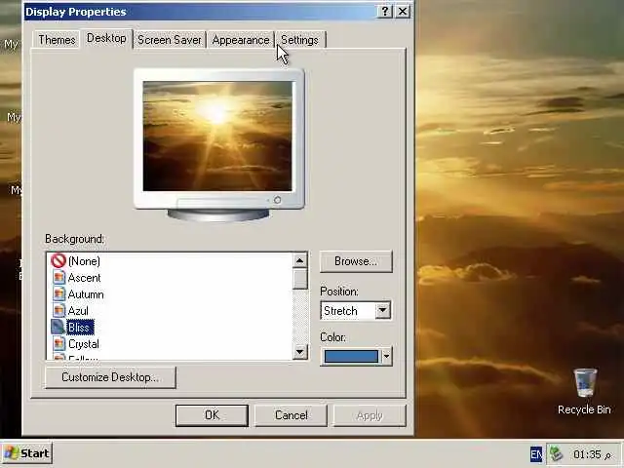This screenshot has height=468, width=624.
Task: Click the Display Properties title bar
Action: [x=199, y=12]
